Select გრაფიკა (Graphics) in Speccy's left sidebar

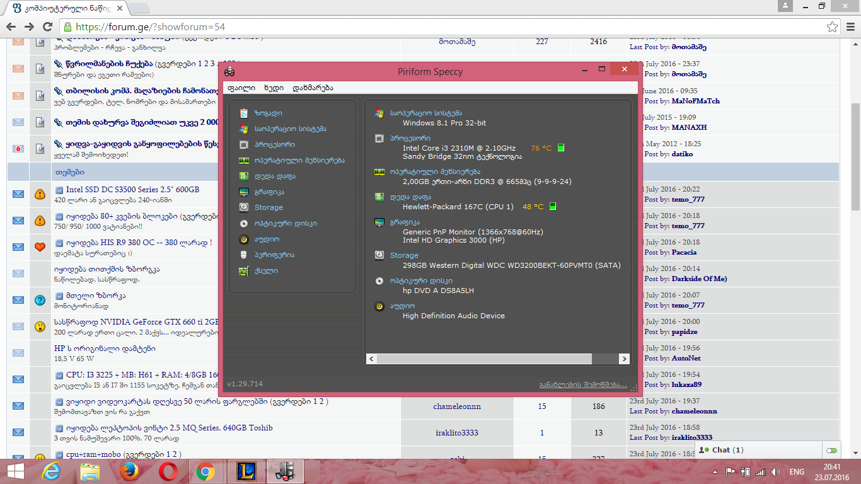pos(269,192)
